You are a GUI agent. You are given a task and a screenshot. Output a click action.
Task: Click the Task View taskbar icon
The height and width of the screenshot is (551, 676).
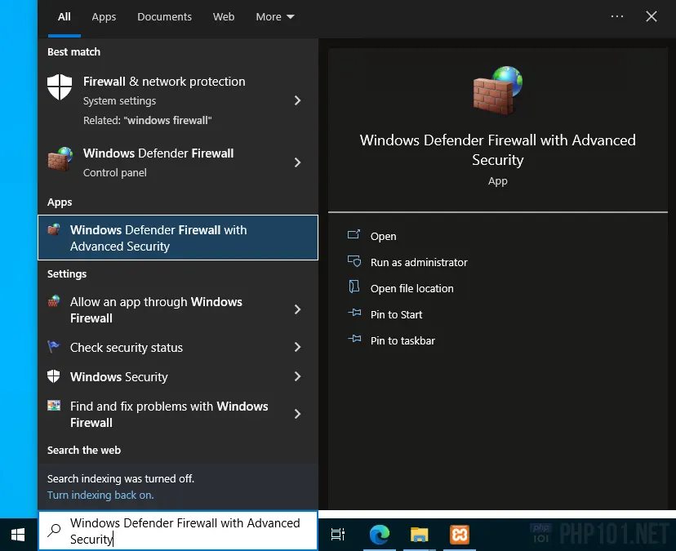point(337,535)
